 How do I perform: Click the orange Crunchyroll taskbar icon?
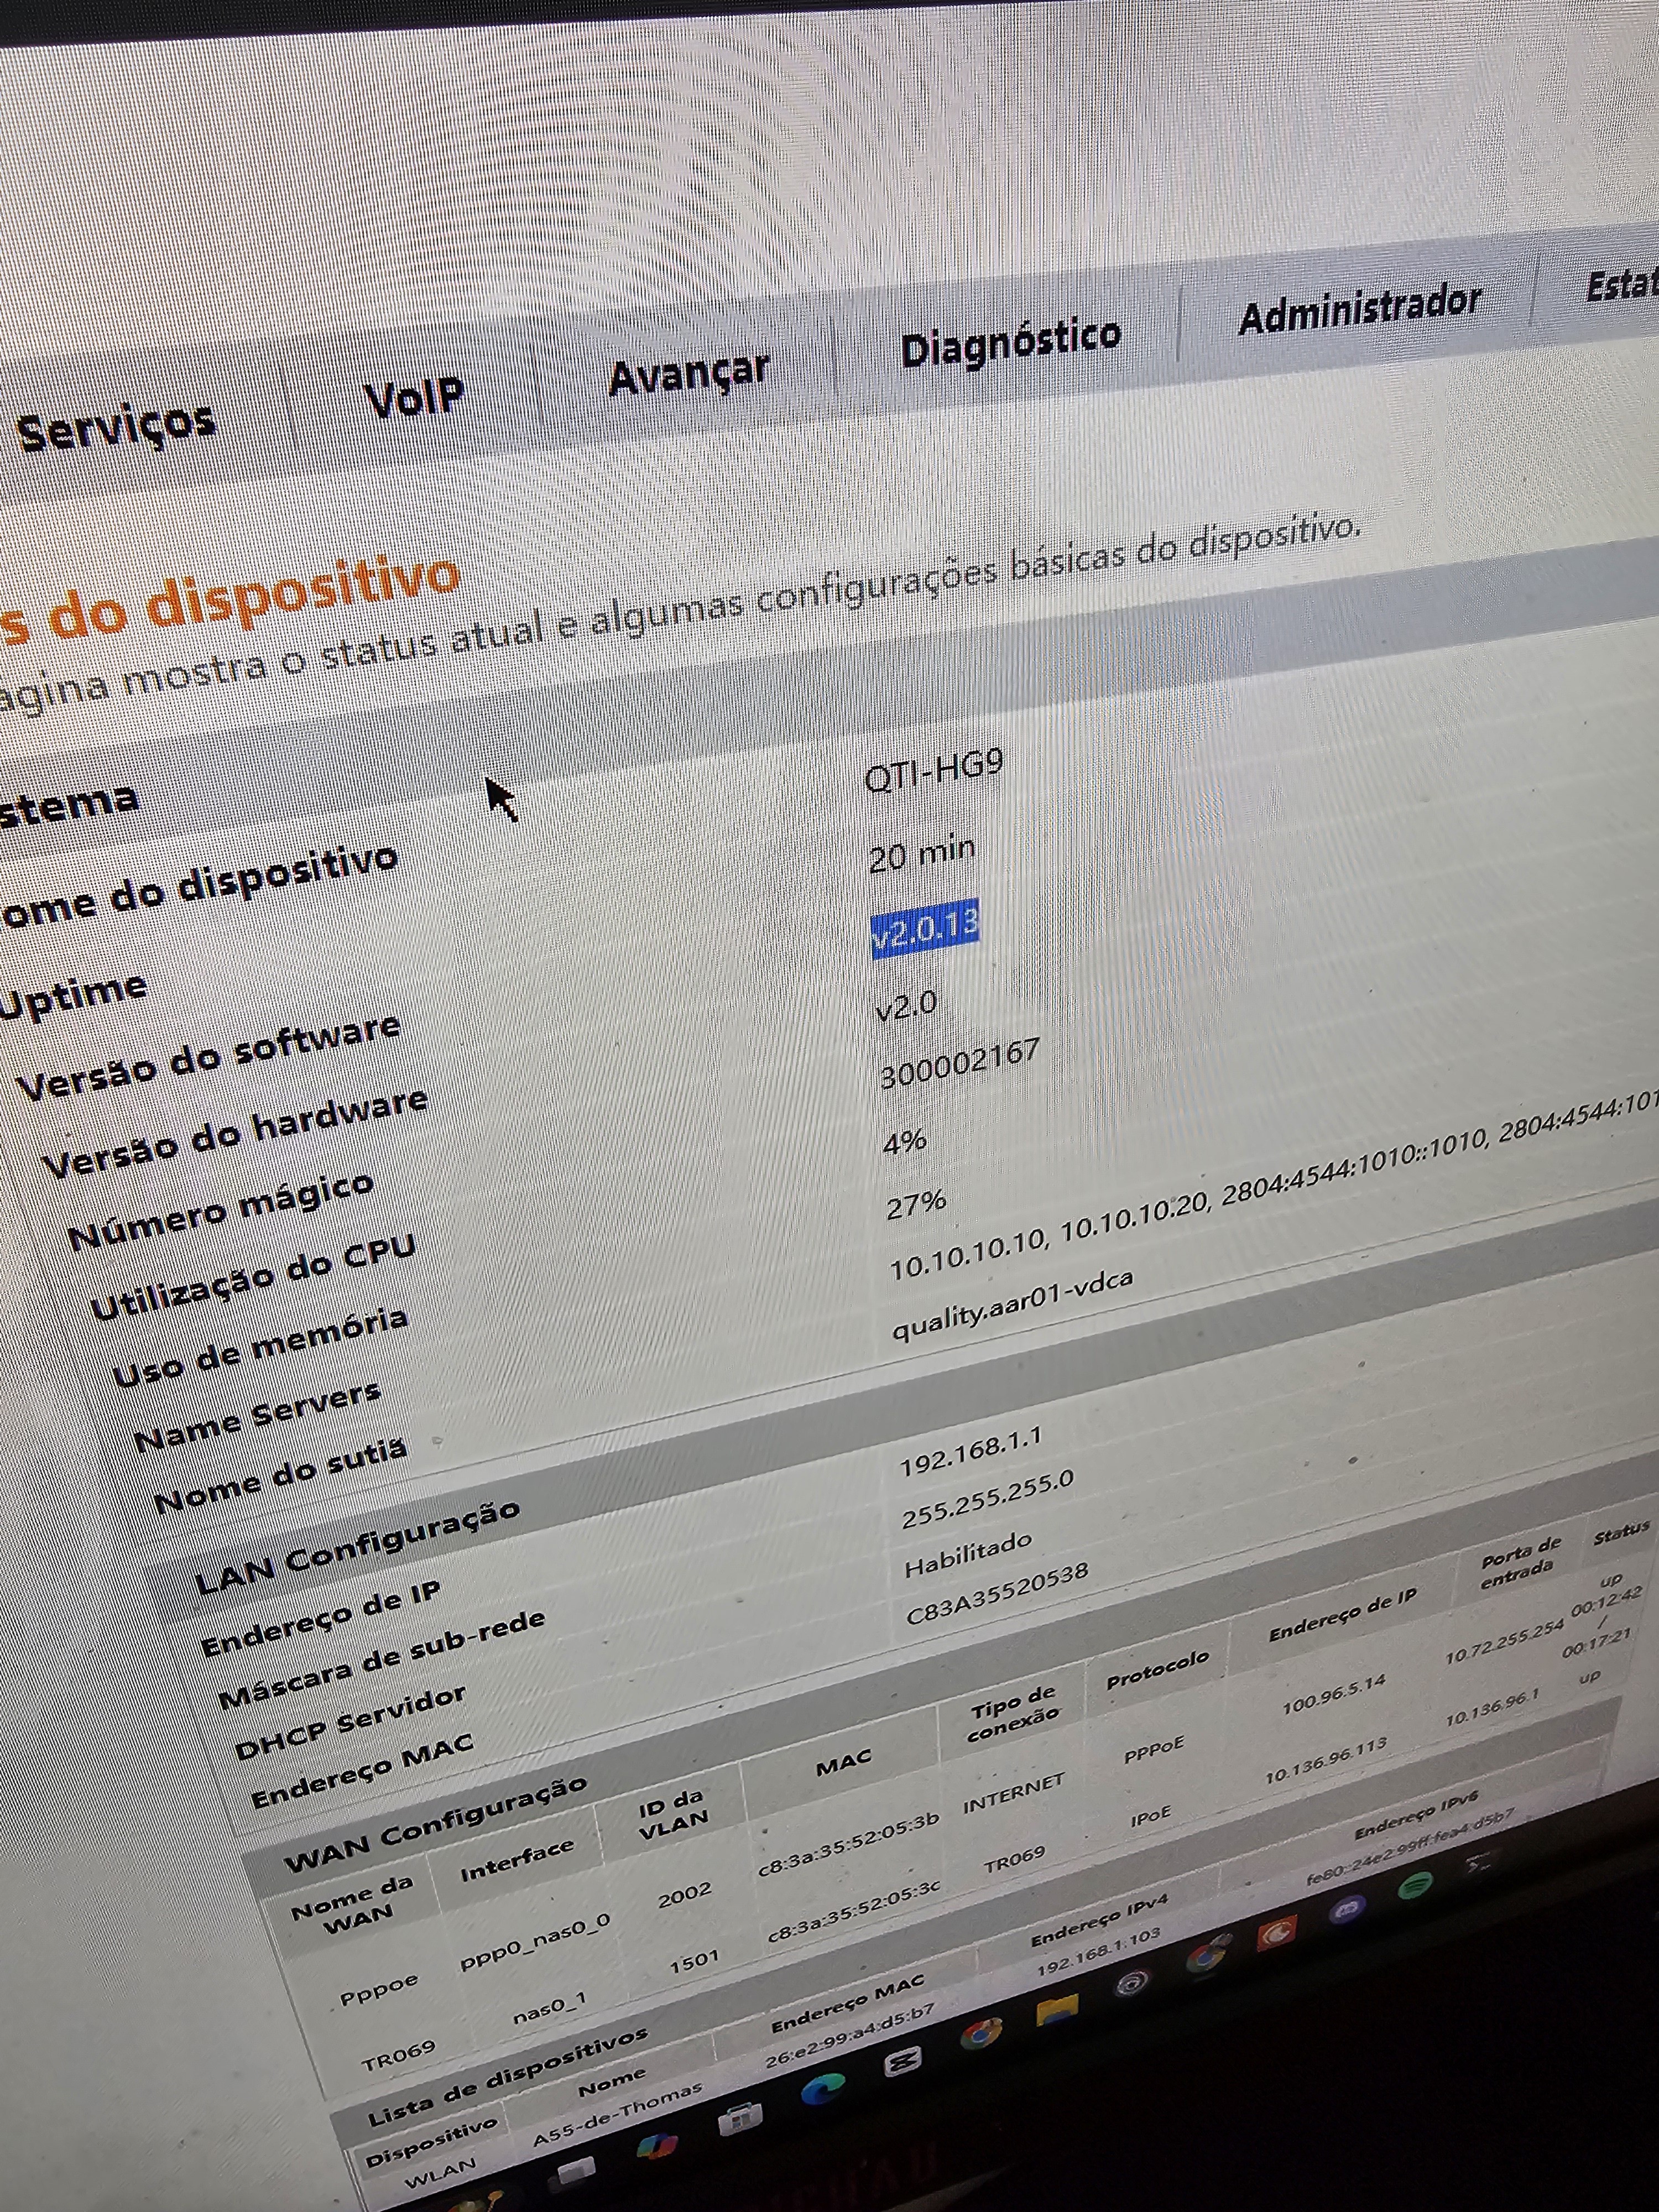(x=1276, y=1933)
